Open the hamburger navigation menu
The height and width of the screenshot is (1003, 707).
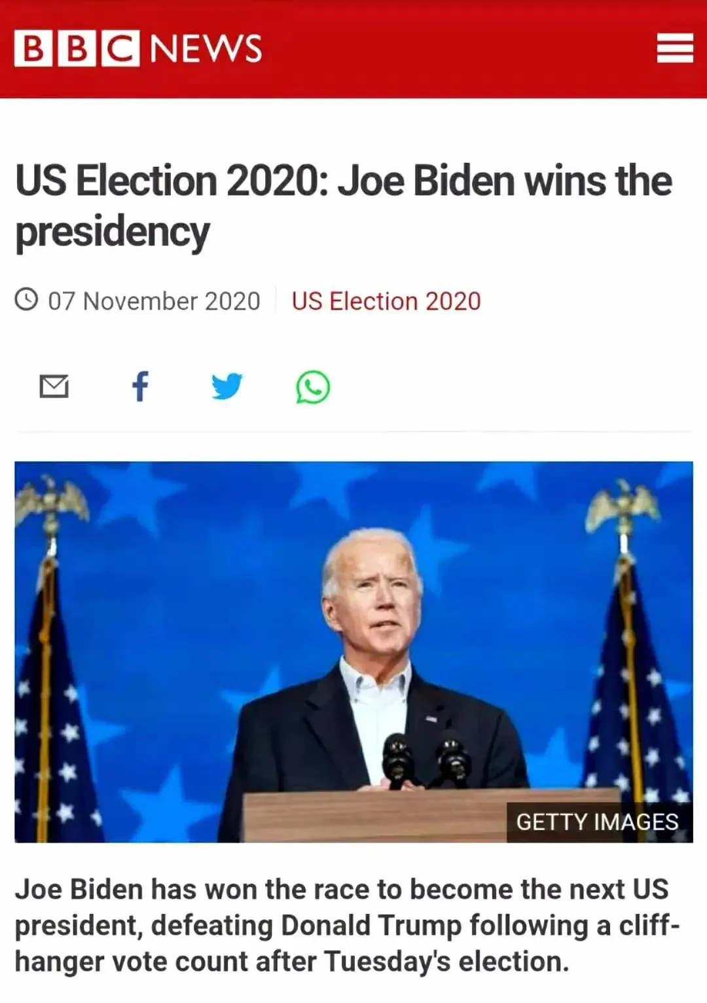tap(675, 48)
